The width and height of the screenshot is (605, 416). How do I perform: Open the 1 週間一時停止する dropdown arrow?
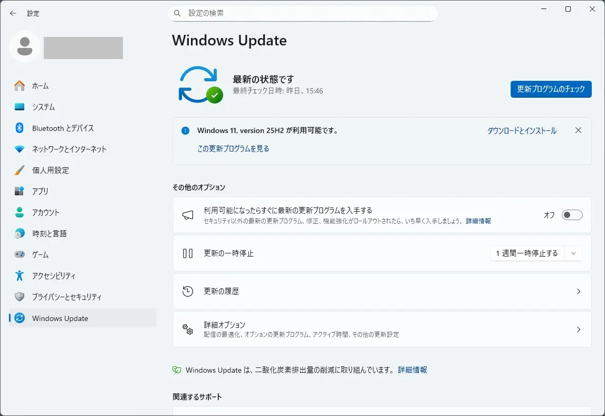coord(573,253)
